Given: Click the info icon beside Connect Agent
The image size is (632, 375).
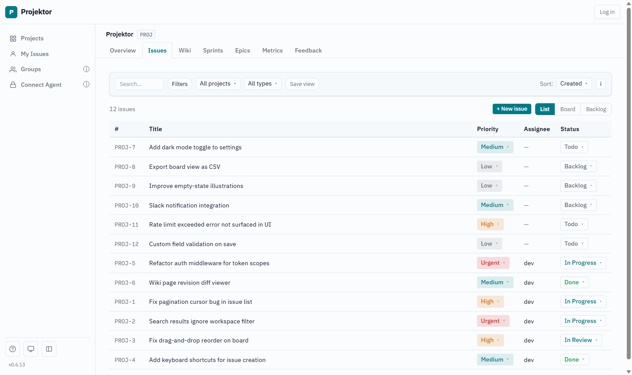Looking at the screenshot, I should pyautogui.click(x=86, y=85).
